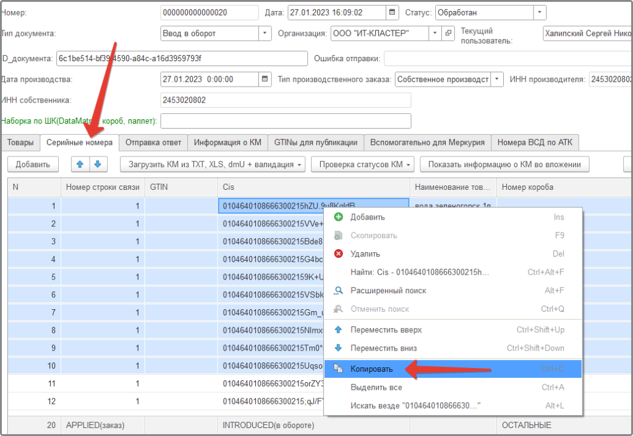Click magnifier icon of Расширенный поиск
The height and width of the screenshot is (436, 633).
pyautogui.click(x=338, y=290)
